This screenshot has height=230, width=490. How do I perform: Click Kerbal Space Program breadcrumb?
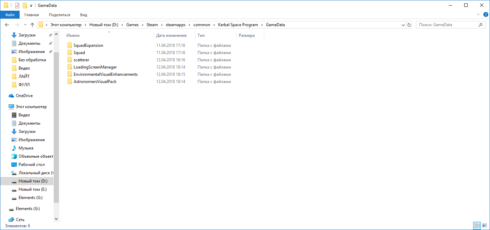pos(238,25)
